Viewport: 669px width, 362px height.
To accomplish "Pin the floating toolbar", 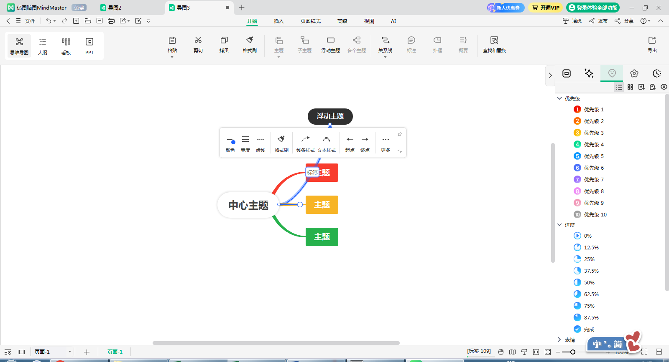I will click(400, 134).
